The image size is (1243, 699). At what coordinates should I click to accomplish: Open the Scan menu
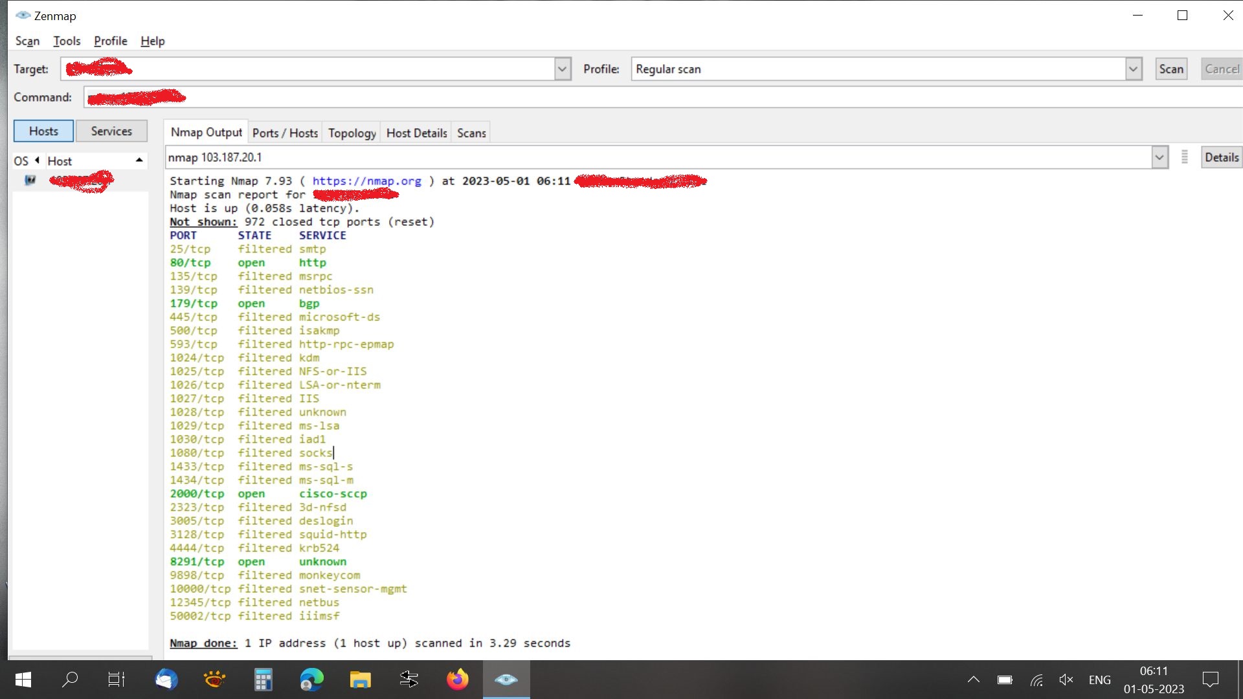click(x=27, y=41)
